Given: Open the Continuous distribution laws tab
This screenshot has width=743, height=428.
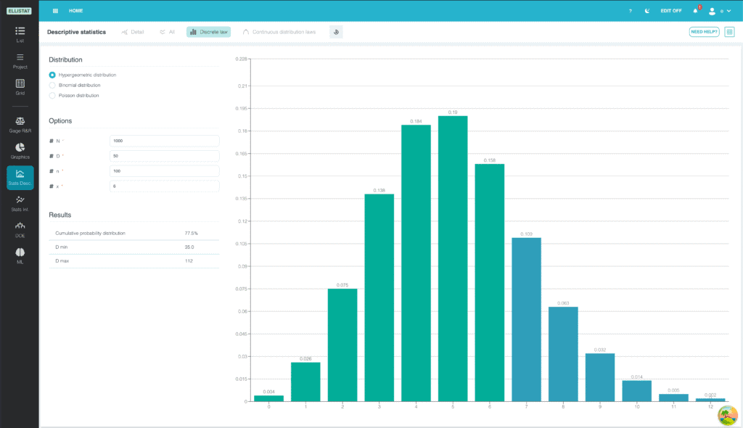Looking at the screenshot, I should [x=279, y=32].
